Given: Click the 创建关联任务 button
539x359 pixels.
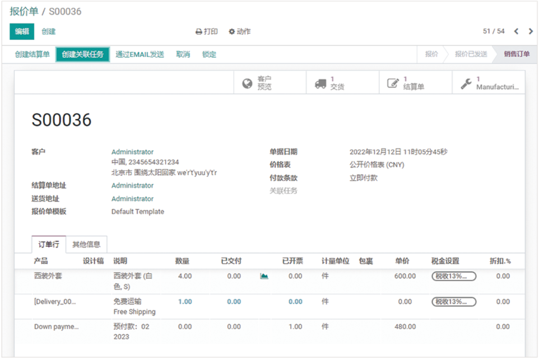Looking at the screenshot, I should pyautogui.click(x=82, y=54).
